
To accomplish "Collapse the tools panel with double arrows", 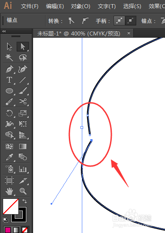I will 4,31.
